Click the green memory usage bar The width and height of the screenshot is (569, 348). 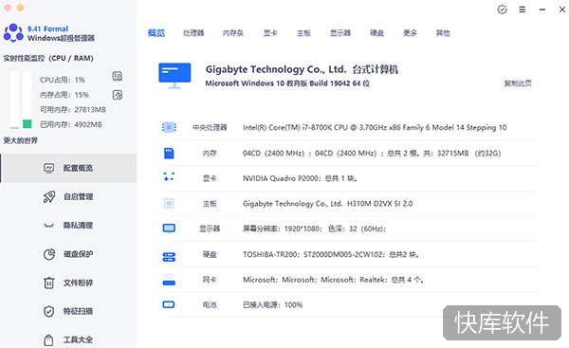point(28,124)
